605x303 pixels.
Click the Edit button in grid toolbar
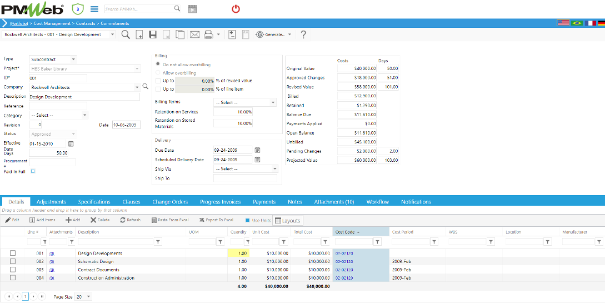tap(12, 220)
